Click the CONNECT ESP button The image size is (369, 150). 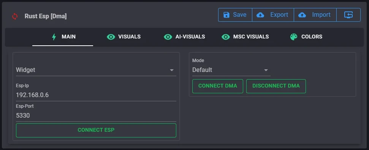pyautogui.click(x=96, y=130)
